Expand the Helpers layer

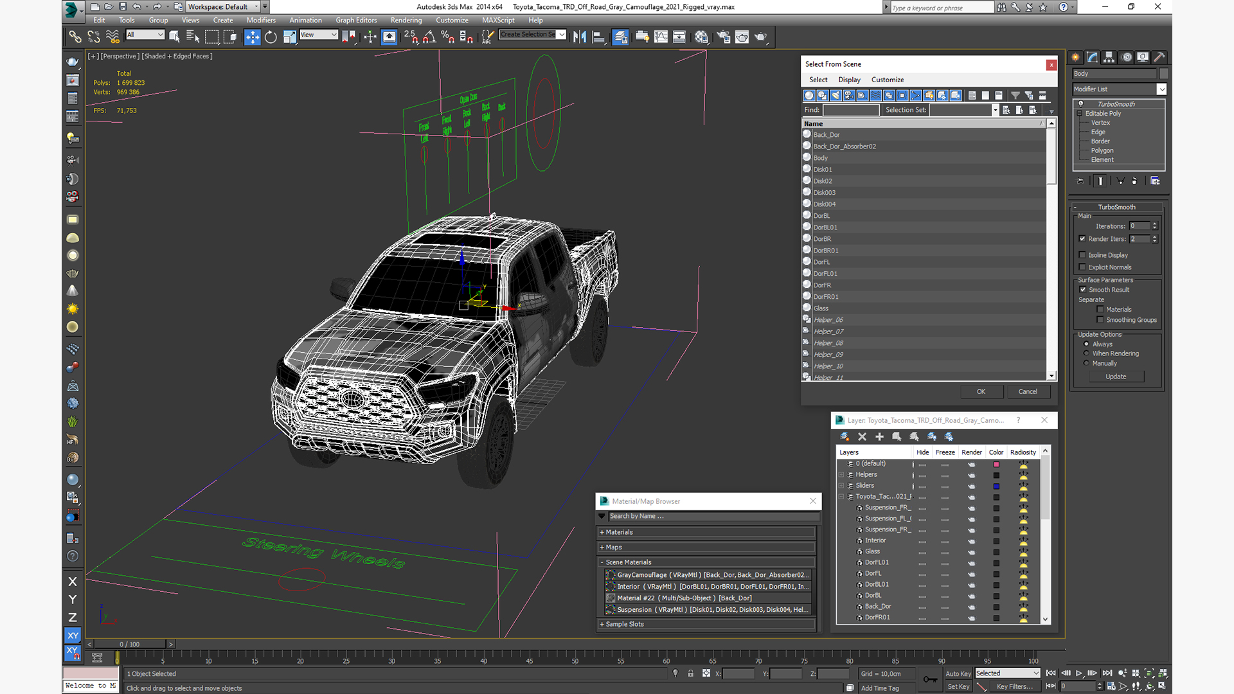coord(841,474)
